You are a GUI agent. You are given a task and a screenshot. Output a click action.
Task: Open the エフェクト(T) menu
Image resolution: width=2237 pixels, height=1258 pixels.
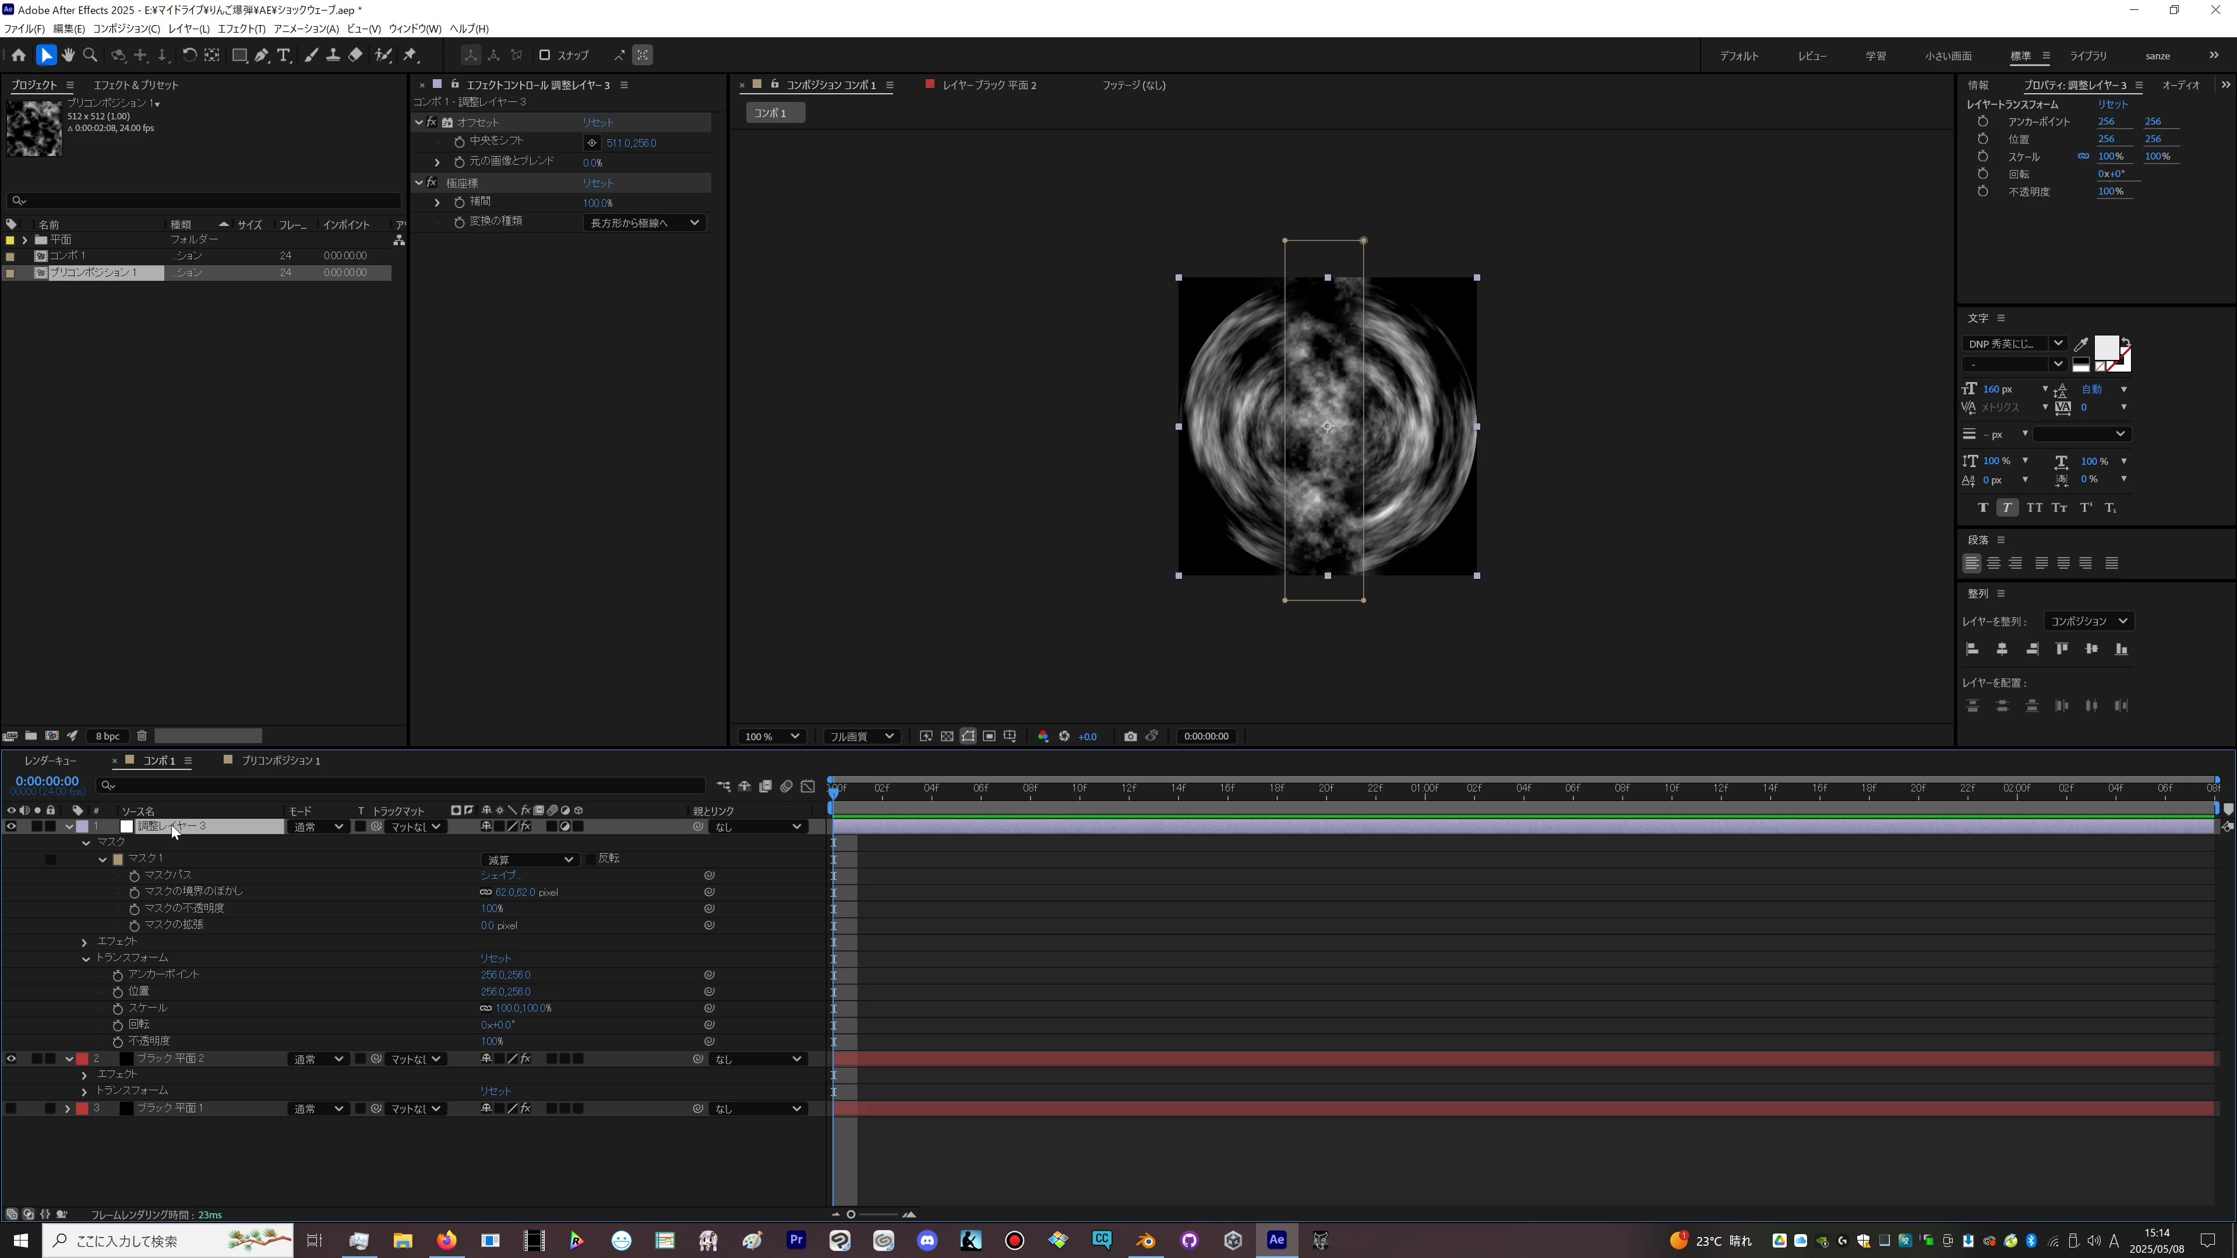point(241,29)
